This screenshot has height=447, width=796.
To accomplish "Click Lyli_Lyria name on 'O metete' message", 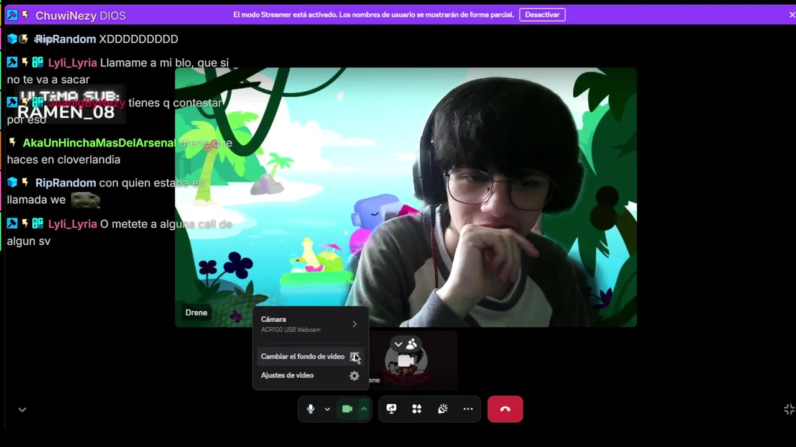I will pyautogui.click(x=73, y=224).
